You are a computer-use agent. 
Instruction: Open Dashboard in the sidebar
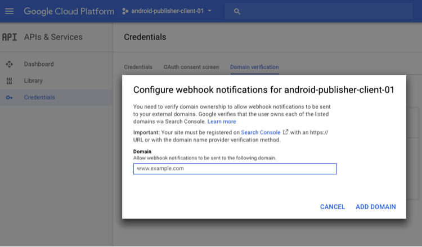39,64
